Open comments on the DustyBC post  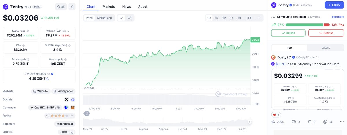[x=294, y=122]
